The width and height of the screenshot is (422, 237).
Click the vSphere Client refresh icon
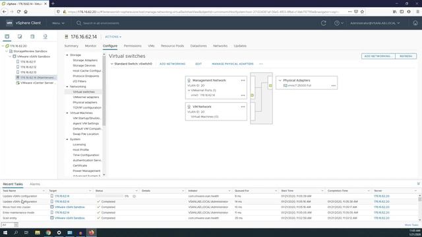(324, 23)
